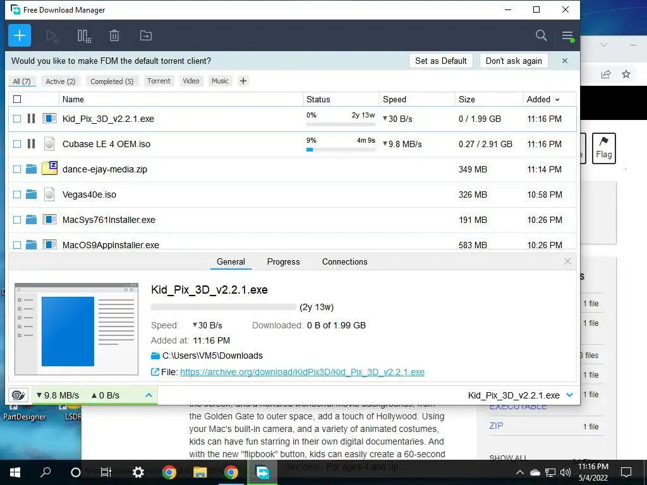Open the archive.org Kid_Pix_3D file link

tap(302, 372)
